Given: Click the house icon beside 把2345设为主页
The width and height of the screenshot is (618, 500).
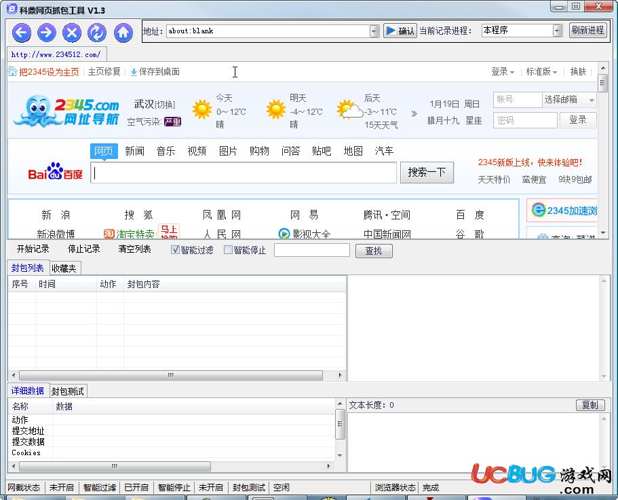Looking at the screenshot, I should pos(13,71).
